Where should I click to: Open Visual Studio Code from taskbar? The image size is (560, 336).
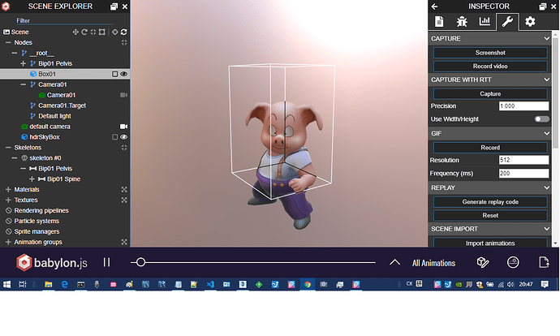tap(210, 285)
